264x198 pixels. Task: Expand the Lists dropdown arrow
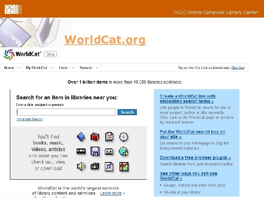click(x=73, y=68)
